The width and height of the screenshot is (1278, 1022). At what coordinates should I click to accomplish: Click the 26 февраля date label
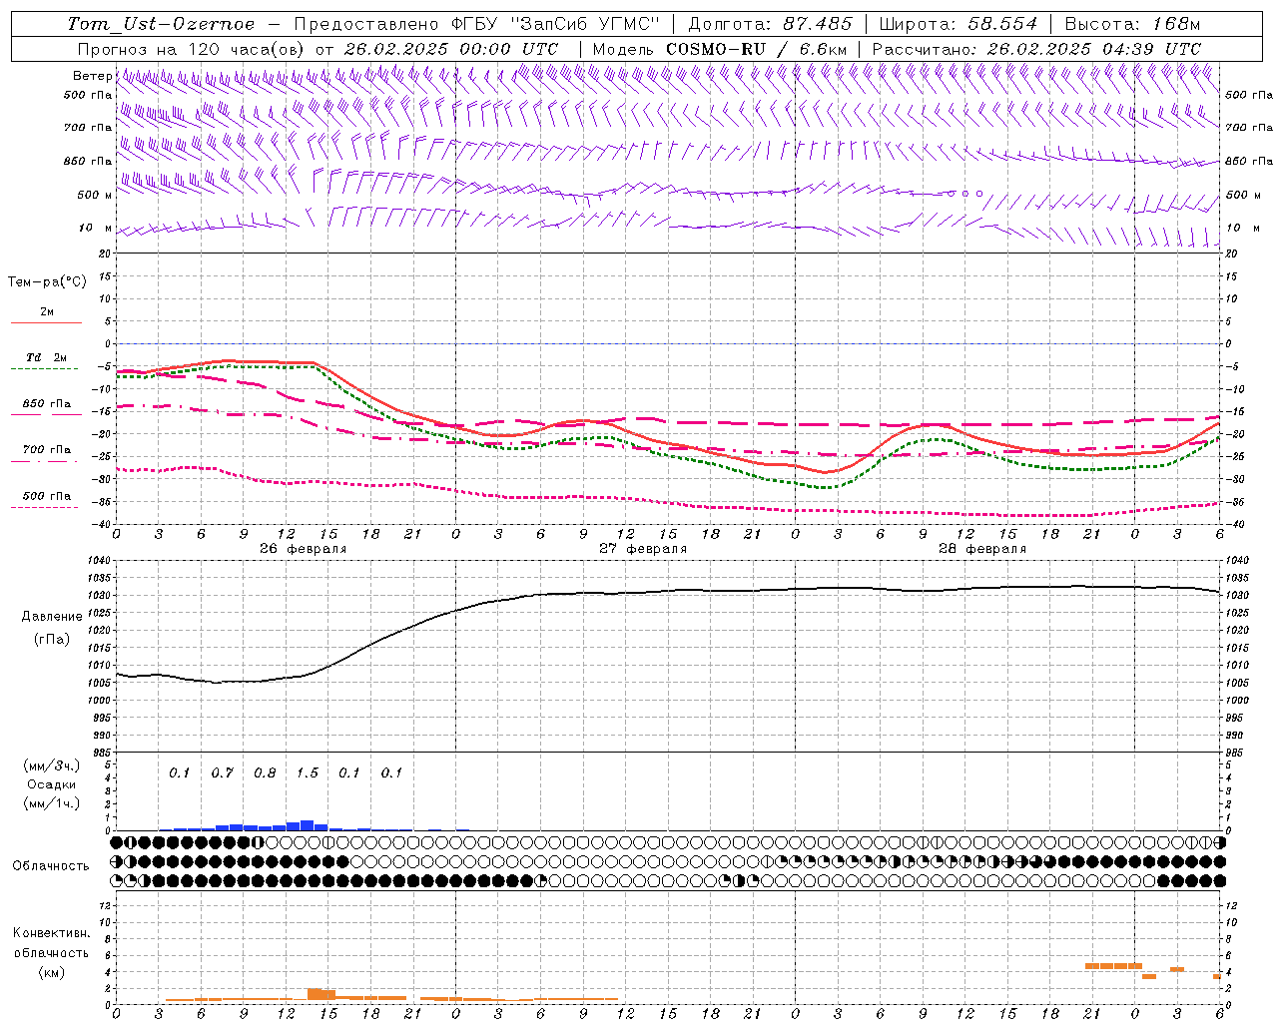pyautogui.click(x=304, y=549)
